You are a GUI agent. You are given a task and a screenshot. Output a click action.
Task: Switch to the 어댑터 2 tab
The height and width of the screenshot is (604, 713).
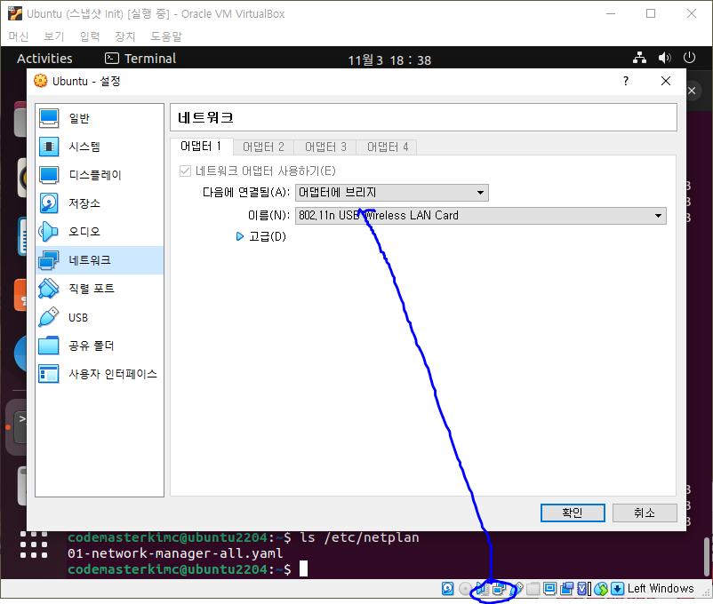point(263,147)
